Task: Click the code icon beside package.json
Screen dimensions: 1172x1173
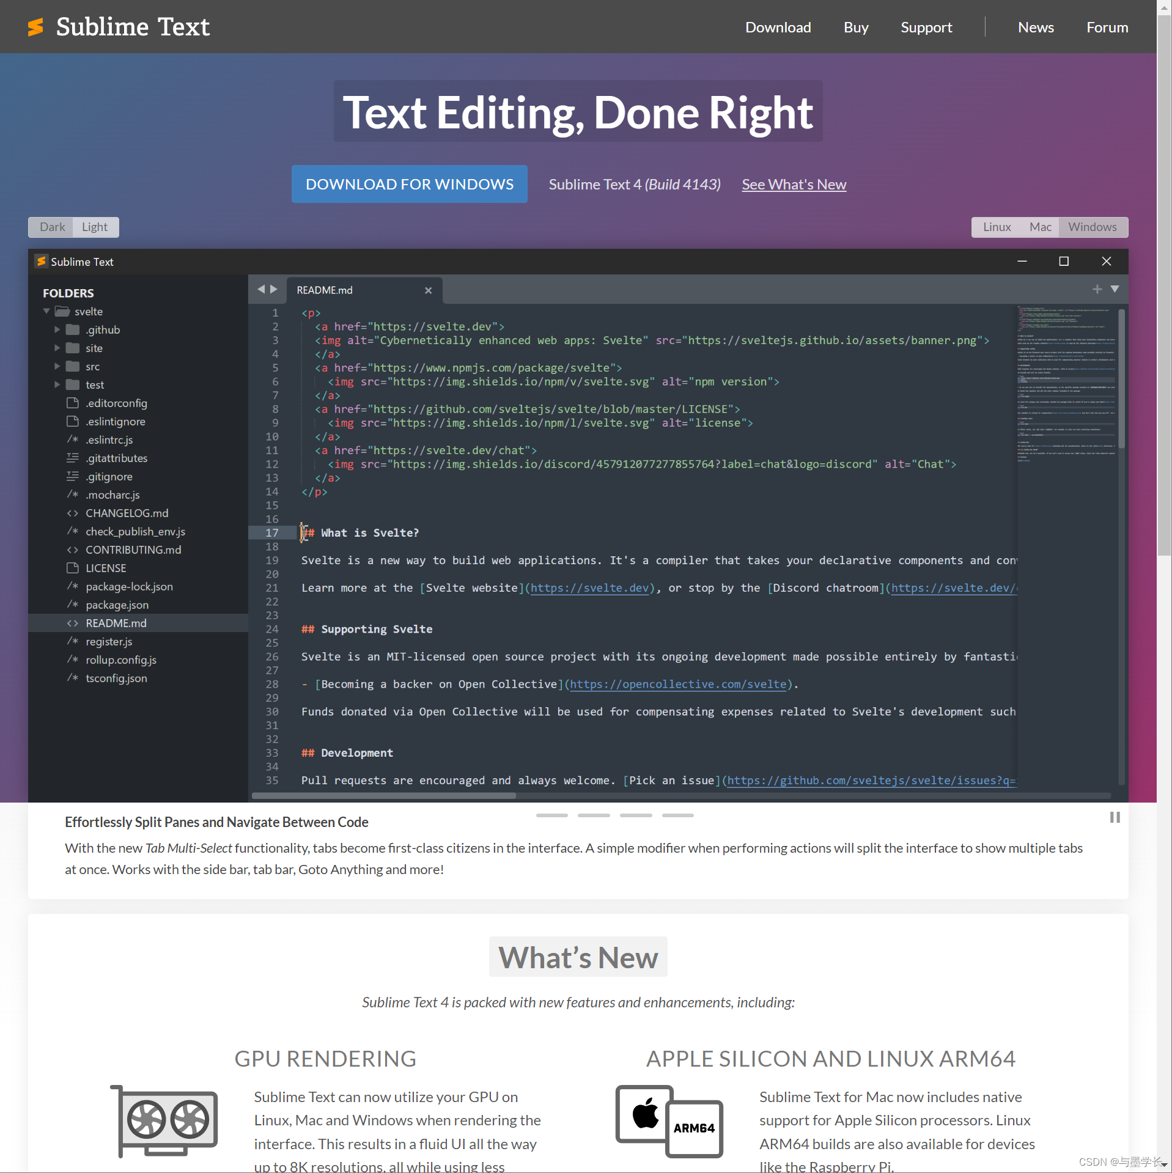Action: (x=73, y=605)
